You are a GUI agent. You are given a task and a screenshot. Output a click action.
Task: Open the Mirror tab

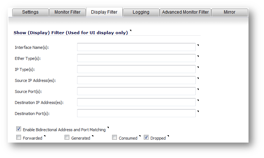pyautogui.click(x=229, y=12)
